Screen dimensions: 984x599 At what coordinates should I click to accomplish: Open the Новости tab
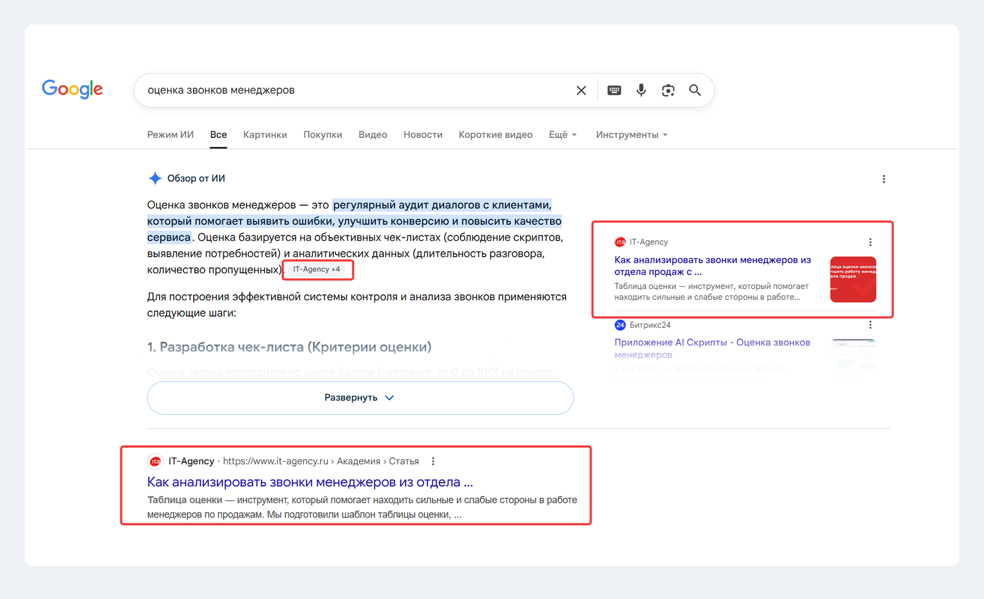[423, 135]
